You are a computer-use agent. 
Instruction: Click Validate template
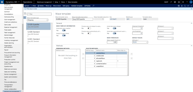(x=77, y=6)
